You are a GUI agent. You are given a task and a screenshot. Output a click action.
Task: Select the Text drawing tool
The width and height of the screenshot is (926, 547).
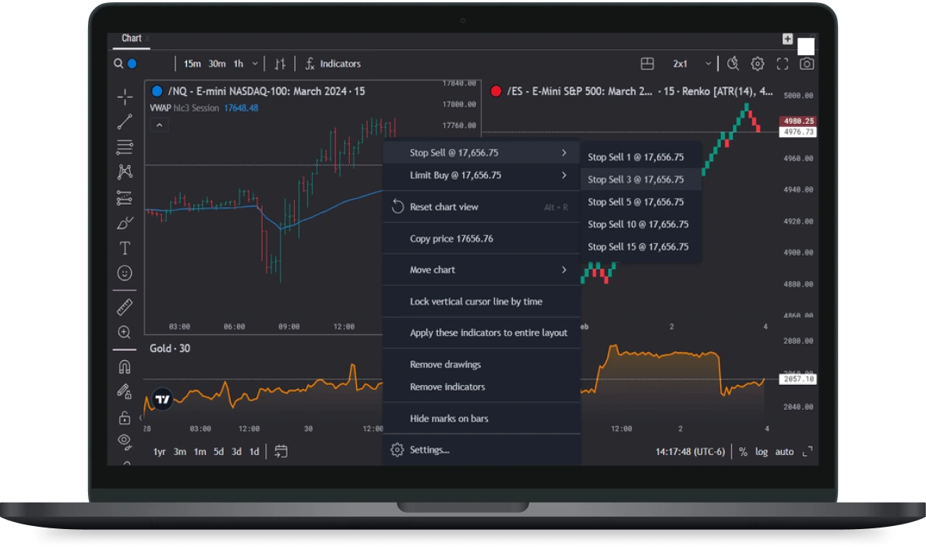click(x=124, y=248)
